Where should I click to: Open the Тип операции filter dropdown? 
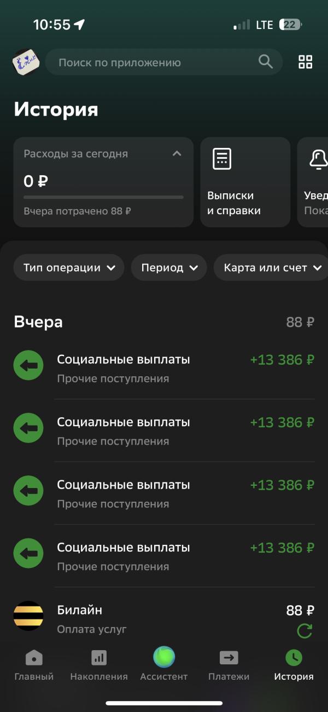pyautogui.click(x=69, y=268)
